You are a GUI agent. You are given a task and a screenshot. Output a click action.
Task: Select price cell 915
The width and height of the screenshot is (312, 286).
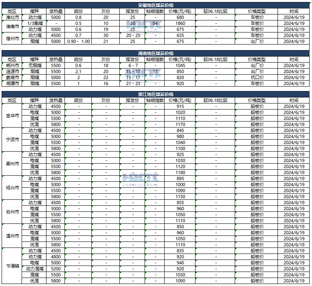(180, 106)
